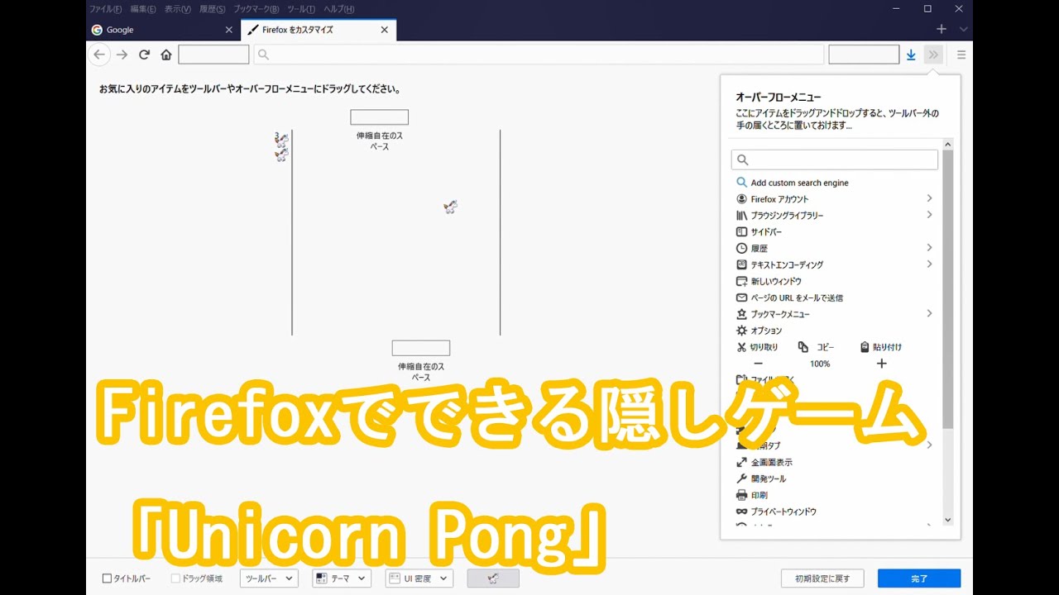Toggle the ドラッグ領域 checkbox
Viewport: 1059px width, 595px height.
175,578
